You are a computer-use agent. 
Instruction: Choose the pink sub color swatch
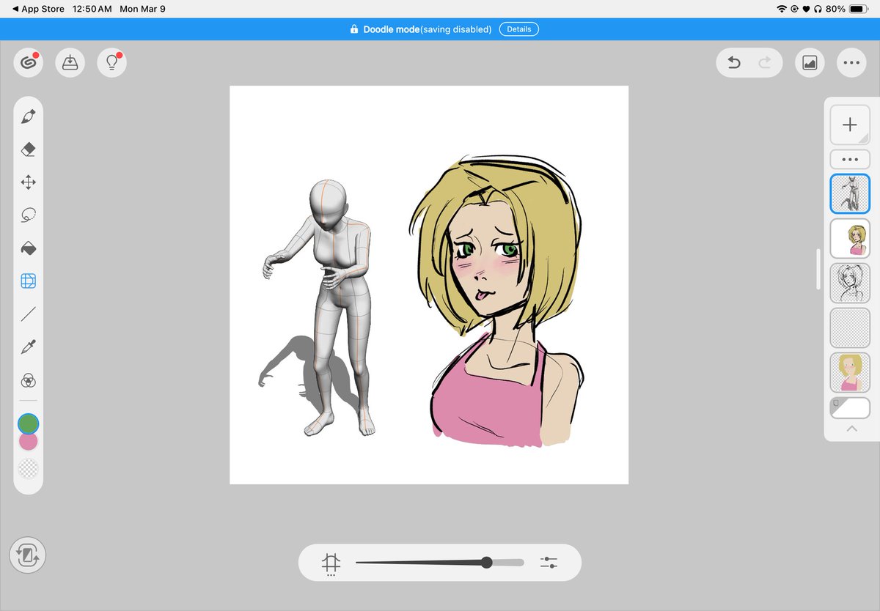[x=29, y=442]
